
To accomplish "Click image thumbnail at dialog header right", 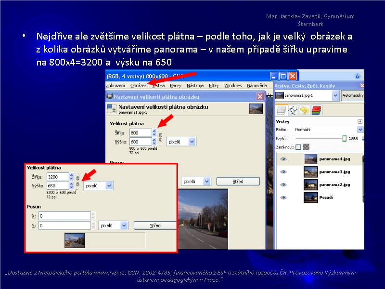I will (256, 109).
